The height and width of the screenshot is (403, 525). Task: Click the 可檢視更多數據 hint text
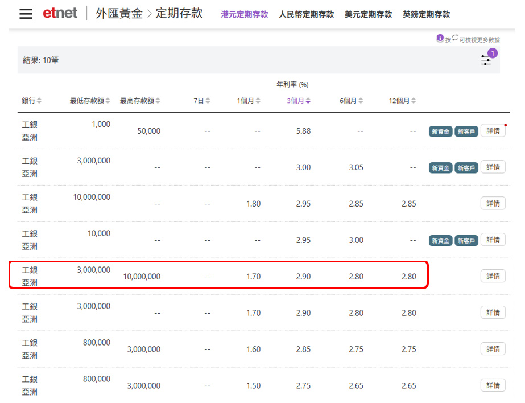click(479, 40)
